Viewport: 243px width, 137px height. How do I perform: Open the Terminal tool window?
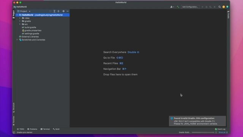45,129
